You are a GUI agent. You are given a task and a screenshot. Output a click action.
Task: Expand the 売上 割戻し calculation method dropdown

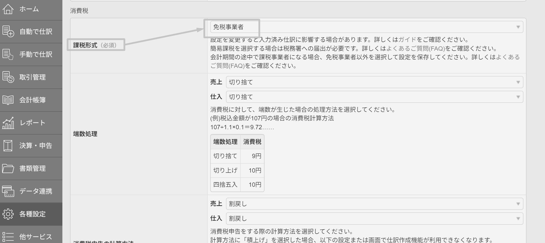coord(374,204)
